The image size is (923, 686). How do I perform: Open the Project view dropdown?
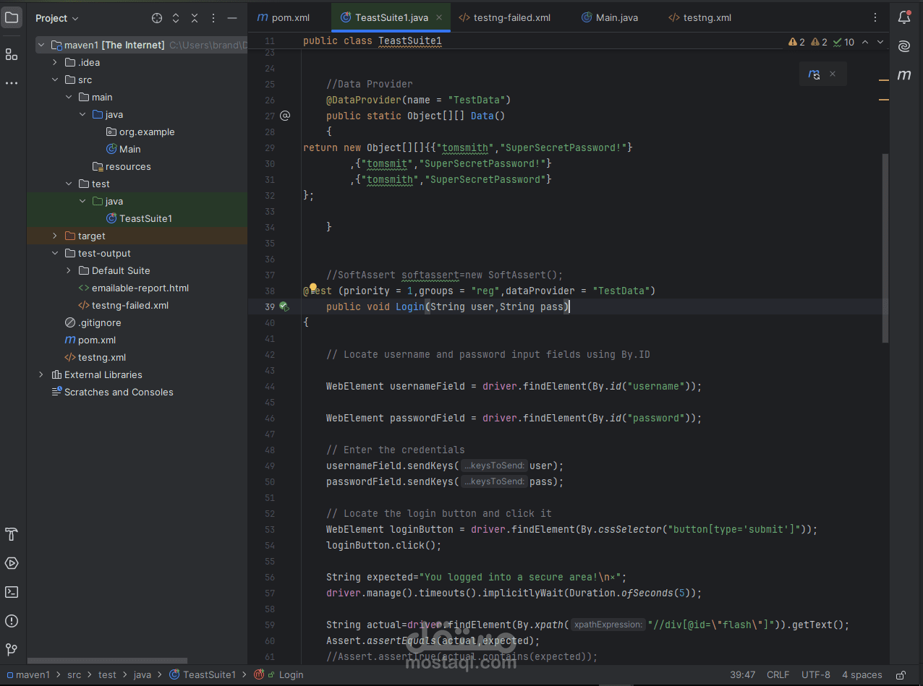(x=57, y=18)
